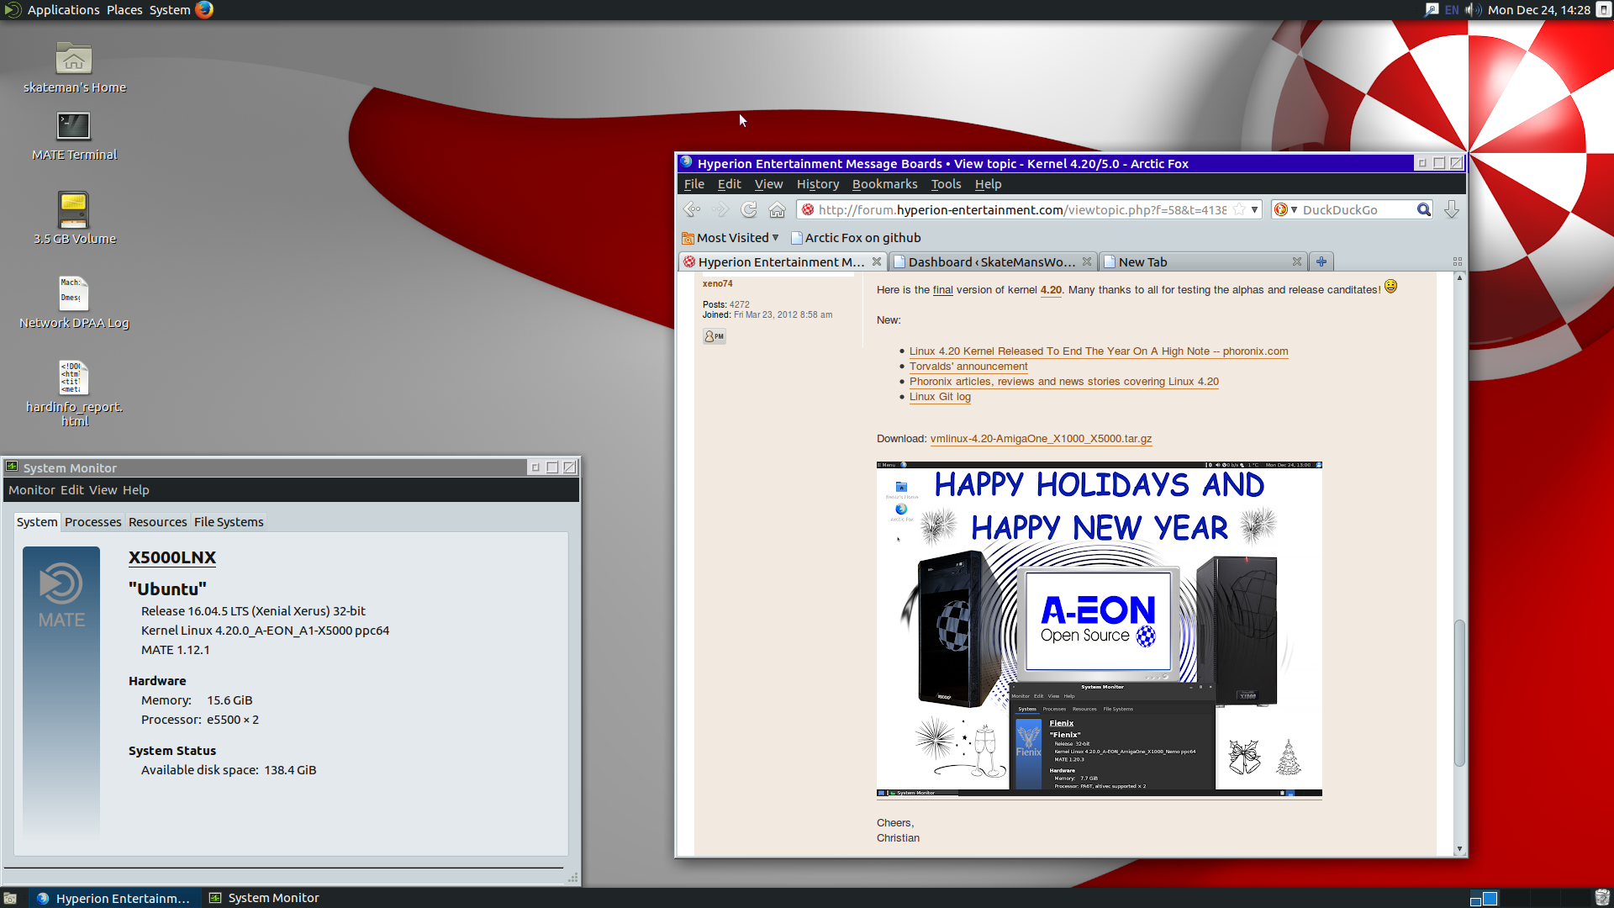Launch MATE Terminal desktop icon
Image resolution: width=1614 pixels, height=908 pixels.
tap(74, 127)
